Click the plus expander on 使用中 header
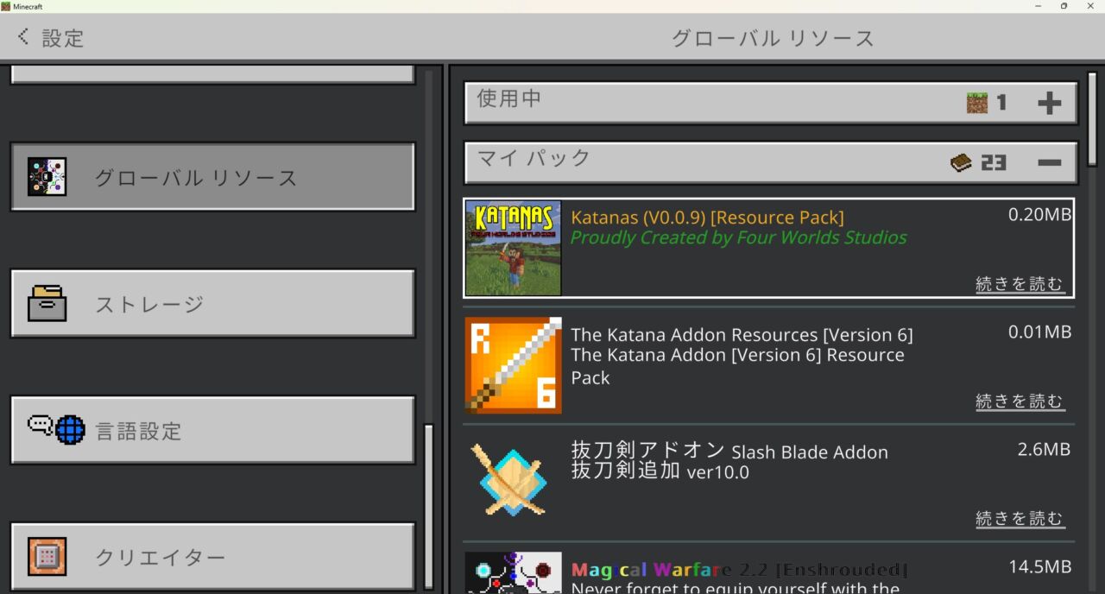 (1051, 102)
